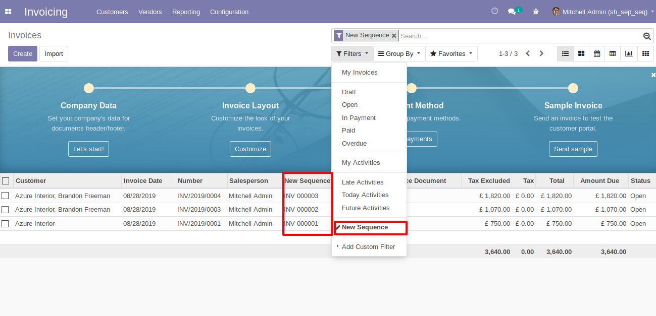This screenshot has height=316, width=656.
Task: Click the Import button
Action: [x=54, y=54]
